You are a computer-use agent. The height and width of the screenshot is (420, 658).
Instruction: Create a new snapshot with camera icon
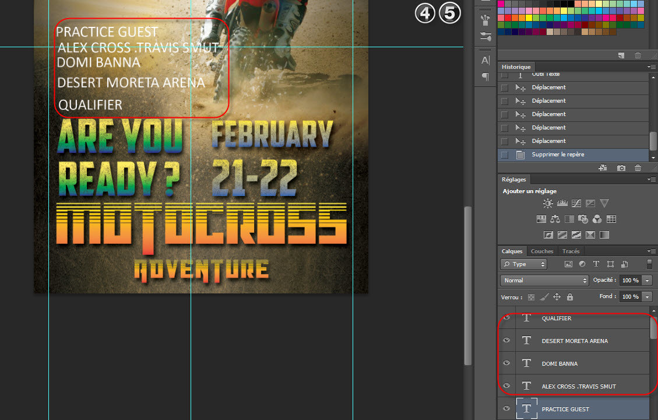click(x=621, y=168)
